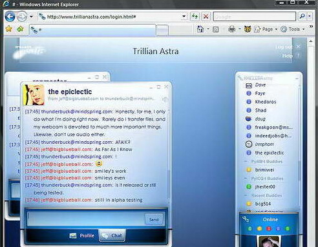Select contact Faye
This screenshot has height=247, width=318.
(260, 94)
